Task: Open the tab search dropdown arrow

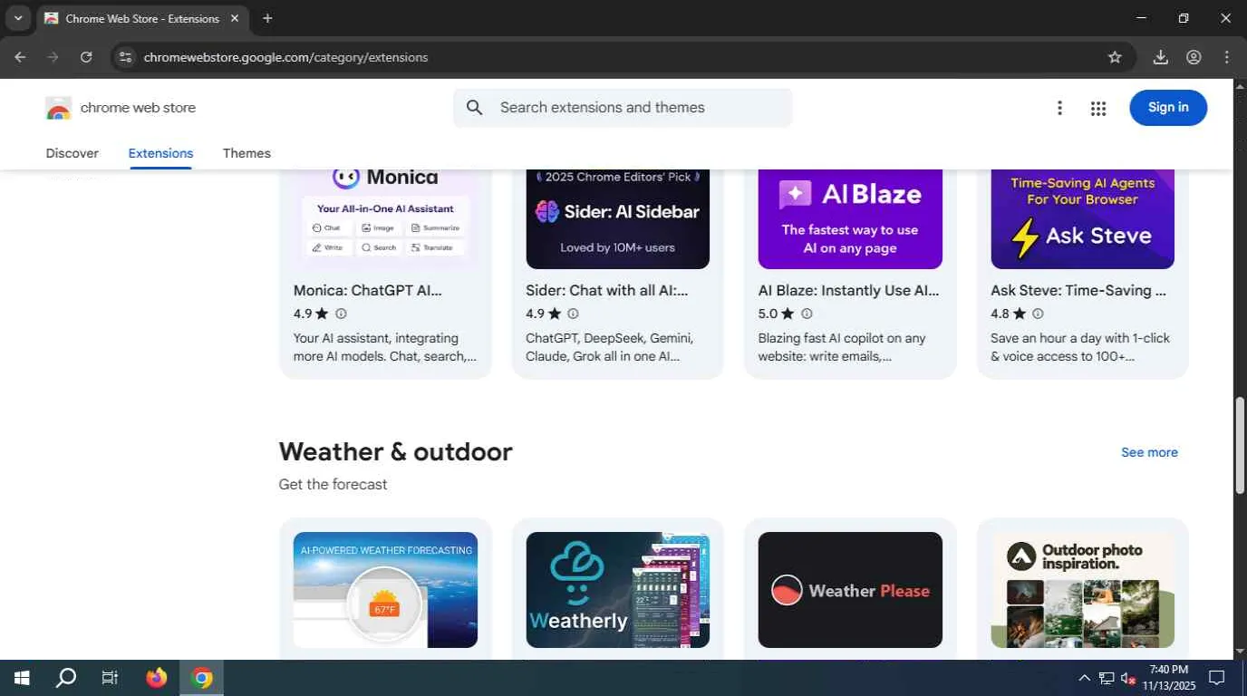Action: [x=17, y=18]
